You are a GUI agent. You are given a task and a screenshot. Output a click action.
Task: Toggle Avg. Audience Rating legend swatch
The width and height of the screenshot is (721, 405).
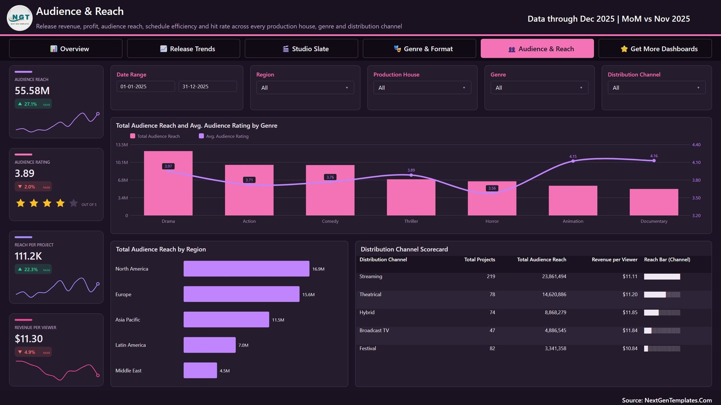(201, 136)
